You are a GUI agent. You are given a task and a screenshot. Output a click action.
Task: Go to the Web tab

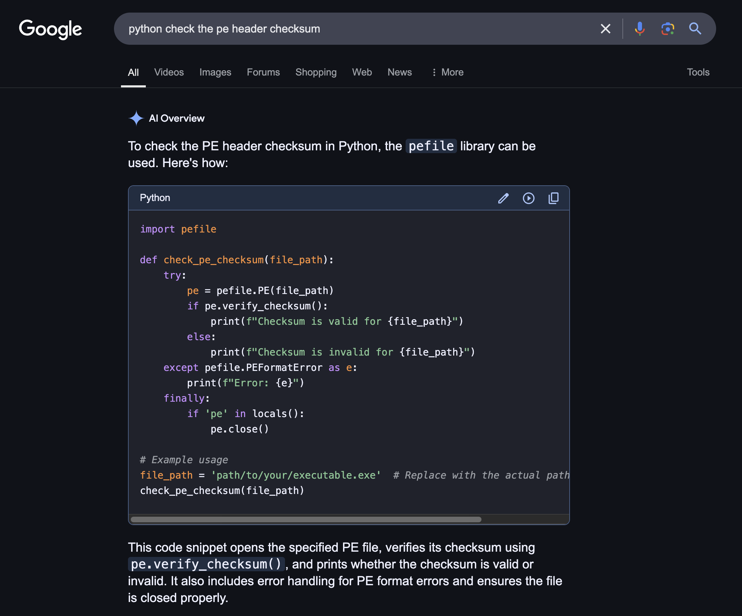tap(362, 72)
